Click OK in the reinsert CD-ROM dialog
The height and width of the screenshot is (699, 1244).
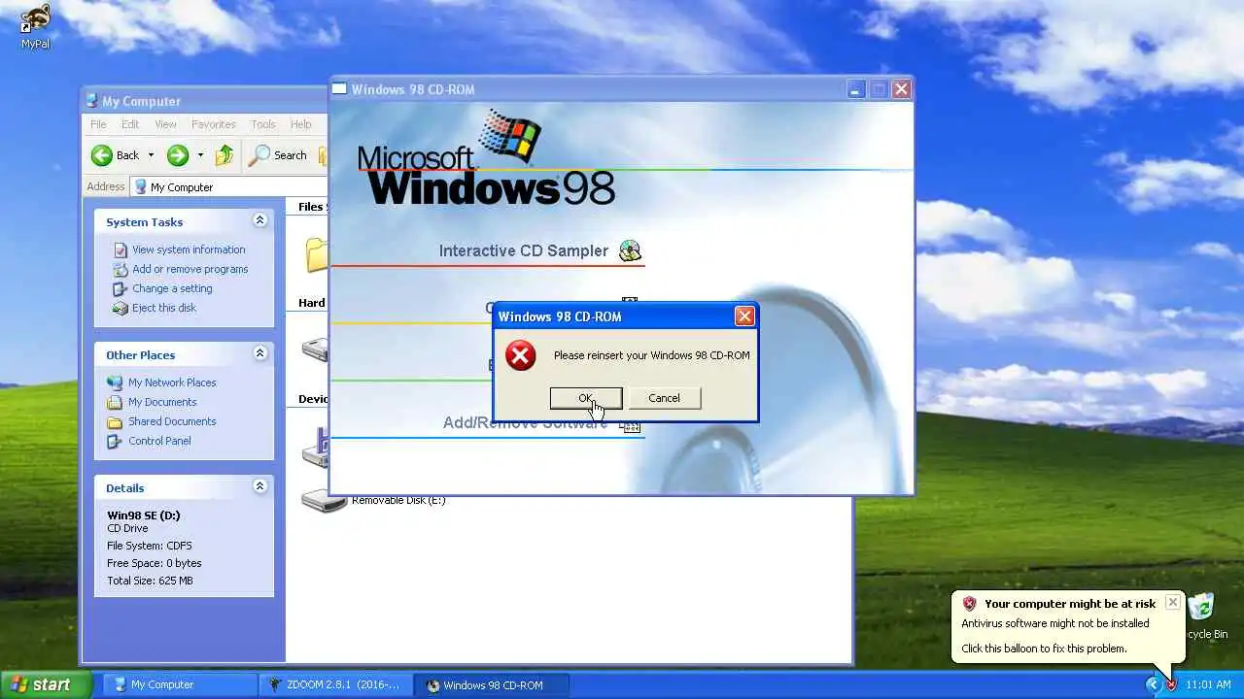point(586,398)
